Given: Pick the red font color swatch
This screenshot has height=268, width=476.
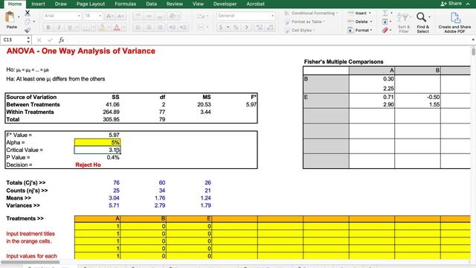Looking at the screenshot, I should (x=117, y=28).
